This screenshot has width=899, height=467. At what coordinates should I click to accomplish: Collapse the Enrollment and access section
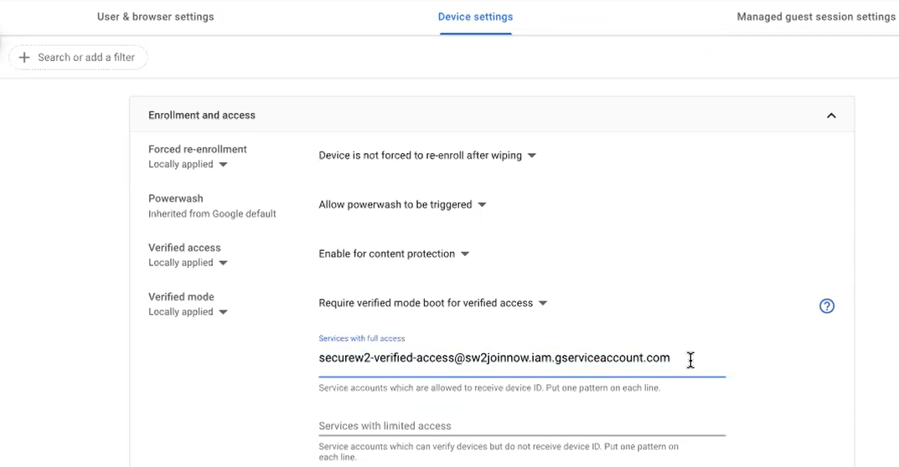pyautogui.click(x=830, y=115)
